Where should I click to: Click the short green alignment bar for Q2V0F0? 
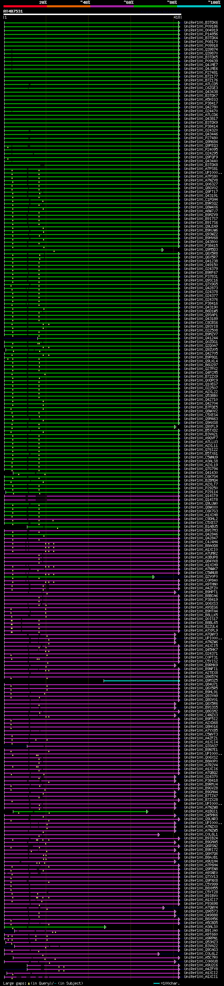(79, 576)
